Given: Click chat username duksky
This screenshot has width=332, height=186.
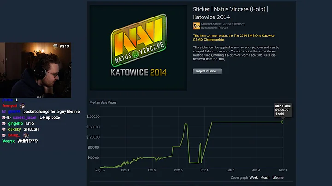Looking at the screenshot, I should [x=14, y=129].
